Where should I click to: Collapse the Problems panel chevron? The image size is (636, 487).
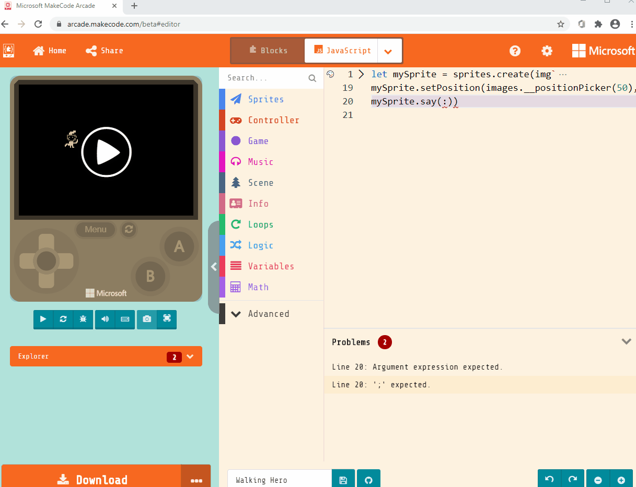click(626, 342)
